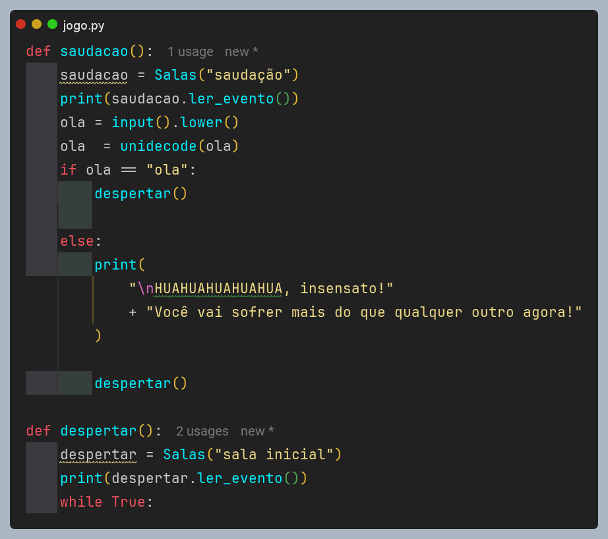This screenshot has height=539, width=608.
Task: Click "new *" hint beside def saudacao
Action: pyautogui.click(x=241, y=51)
